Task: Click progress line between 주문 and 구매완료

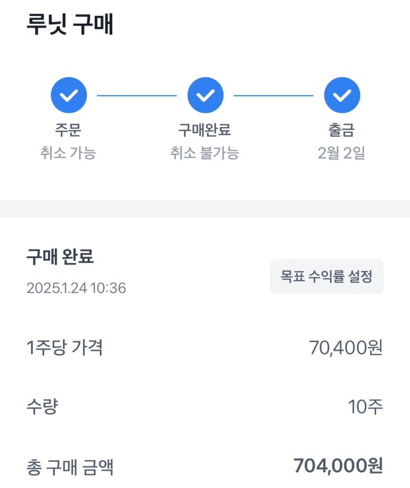Action: point(137,96)
